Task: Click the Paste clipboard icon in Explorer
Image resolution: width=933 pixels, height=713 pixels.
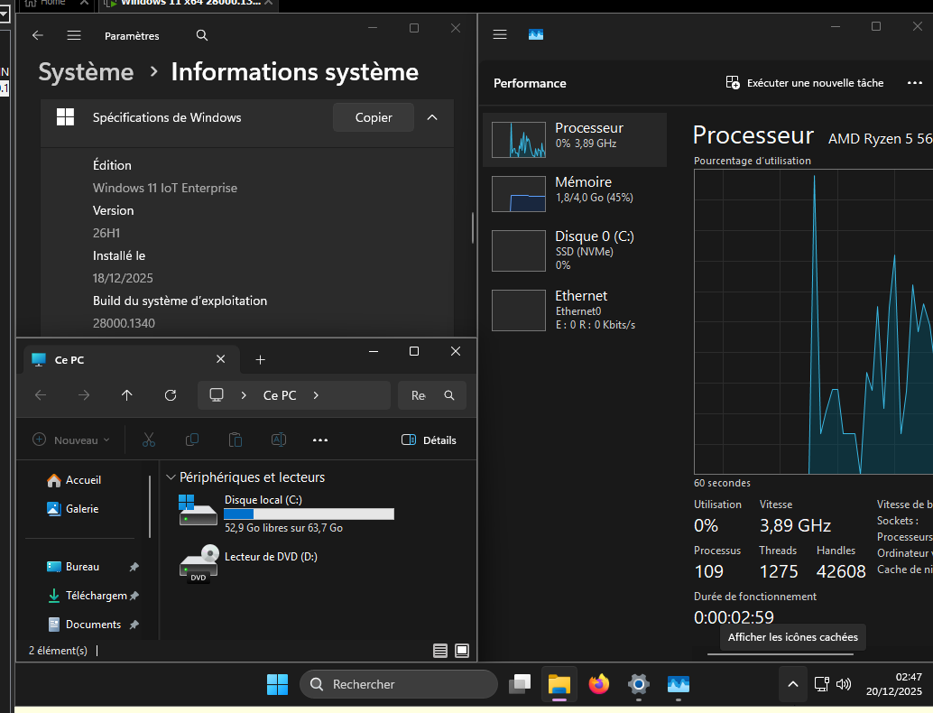Action: point(236,440)
